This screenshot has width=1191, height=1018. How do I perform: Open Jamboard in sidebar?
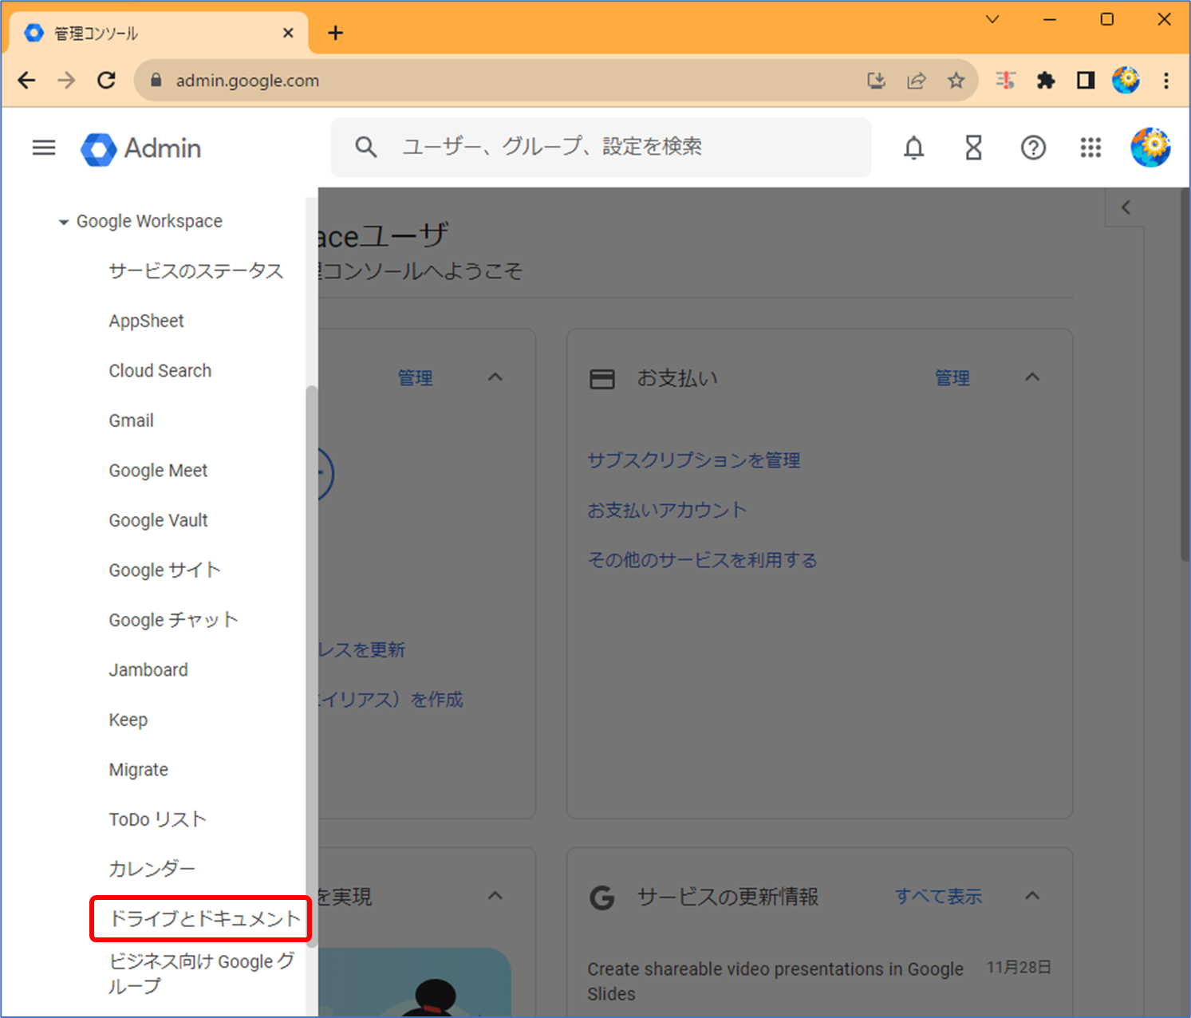(148, 670)
